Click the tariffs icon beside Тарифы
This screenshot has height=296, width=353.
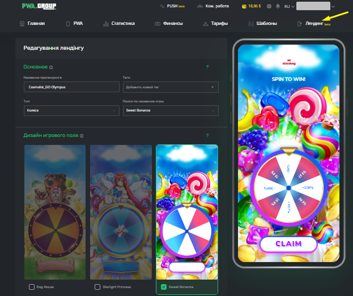[x=206, y=24]
